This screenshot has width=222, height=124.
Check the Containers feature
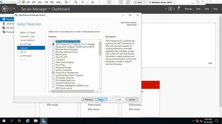[x=53, y=60]
